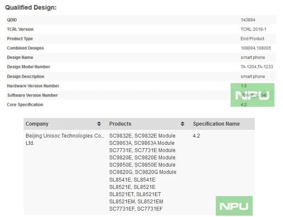Select Beijing Unisoc Technologies Co., Ltd. cell
The image size is (283, 217).
coord(65,139)
